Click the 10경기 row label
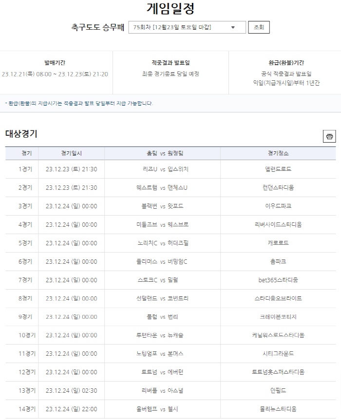This screenshot has height=420, width=341. click(x=27, y=335)
